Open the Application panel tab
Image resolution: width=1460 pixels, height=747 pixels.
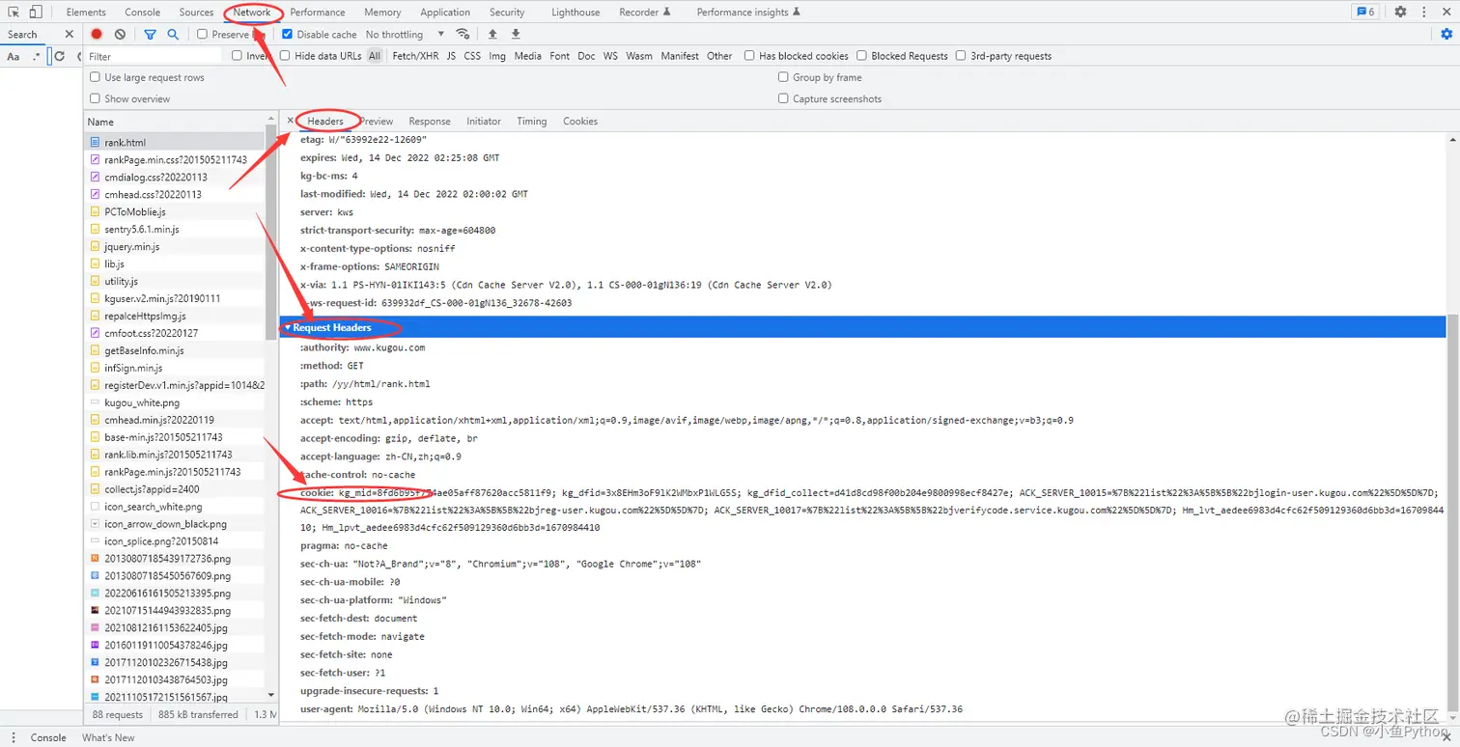445,13
